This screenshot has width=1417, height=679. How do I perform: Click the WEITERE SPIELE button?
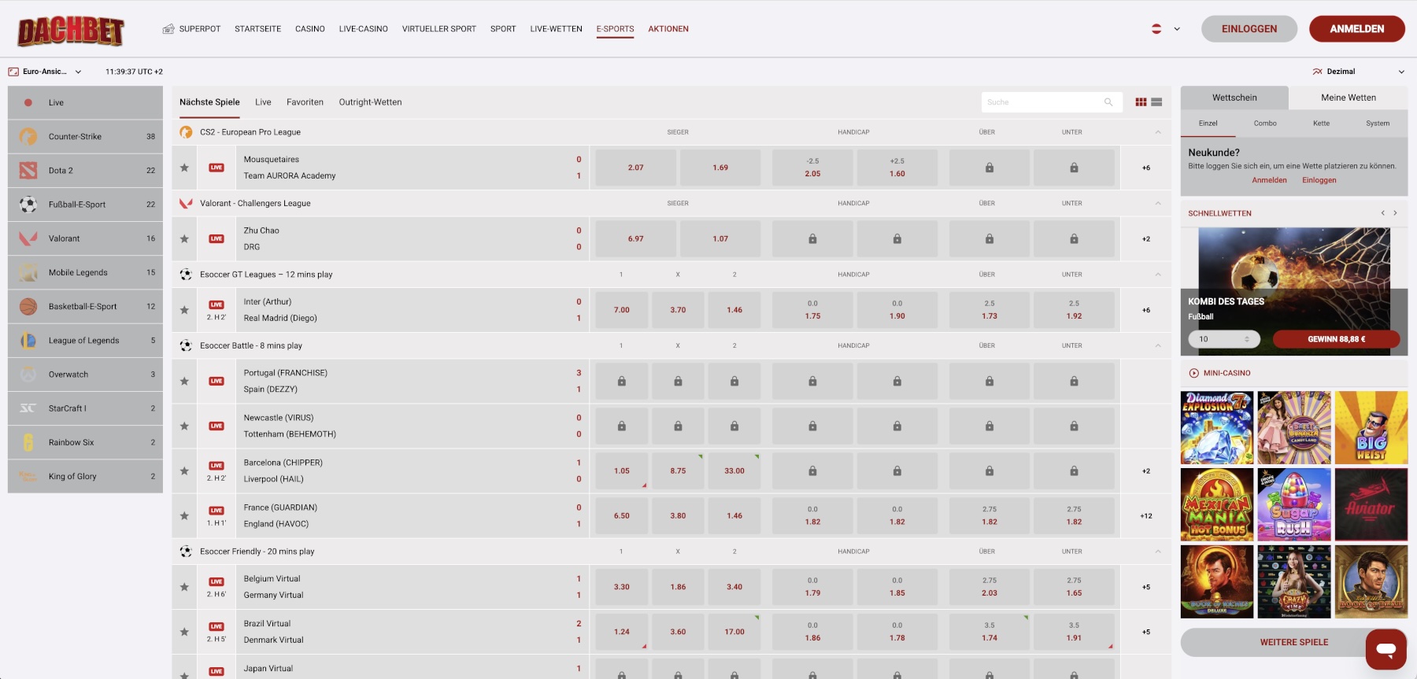[1293, 642]
